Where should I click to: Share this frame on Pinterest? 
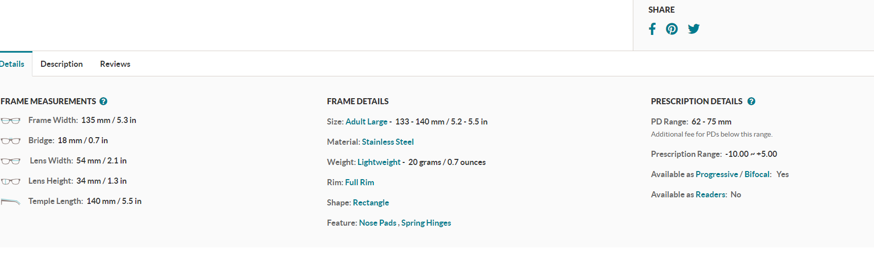tap(672, 29)
